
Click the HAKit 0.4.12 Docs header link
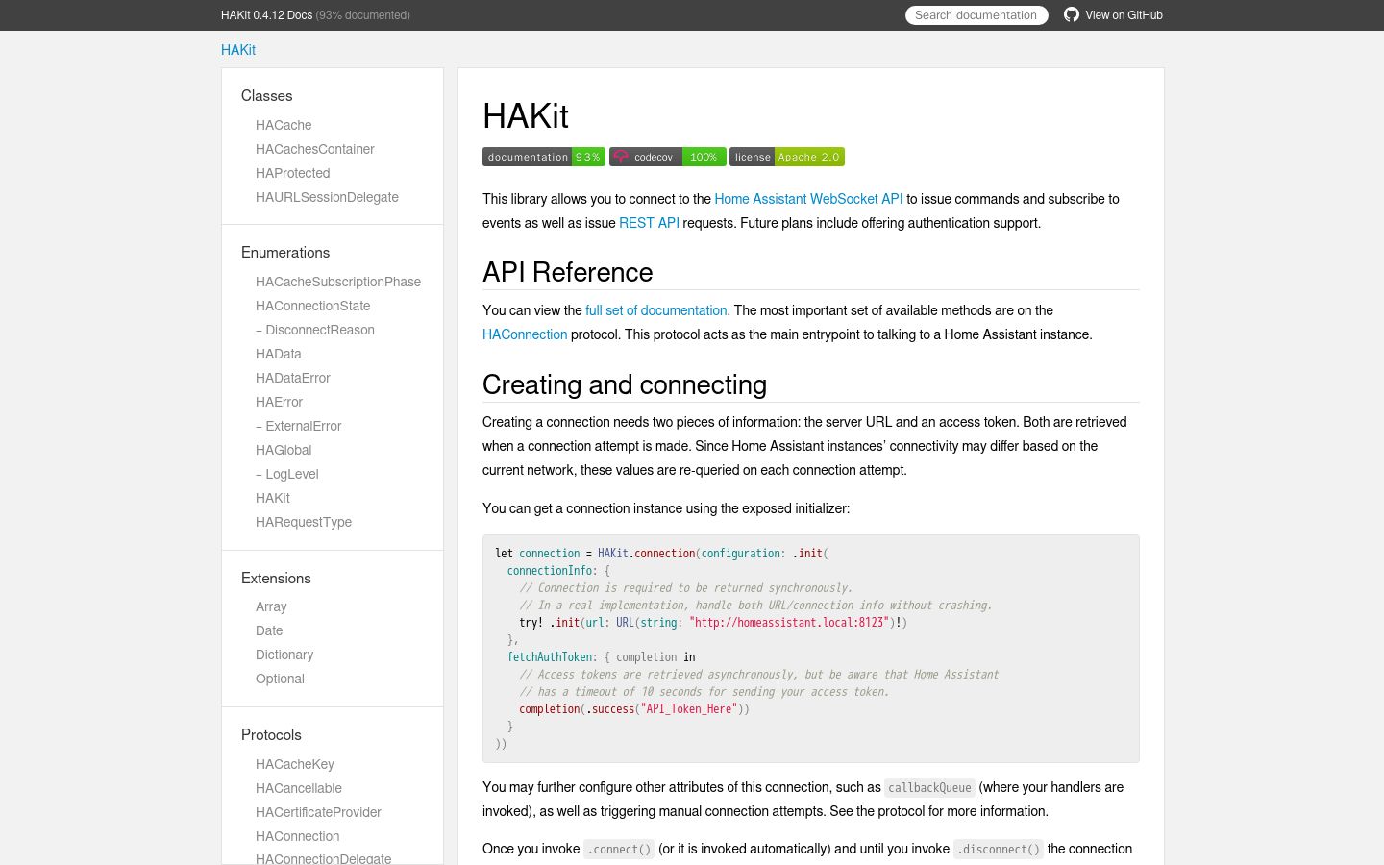coord(266,15)
